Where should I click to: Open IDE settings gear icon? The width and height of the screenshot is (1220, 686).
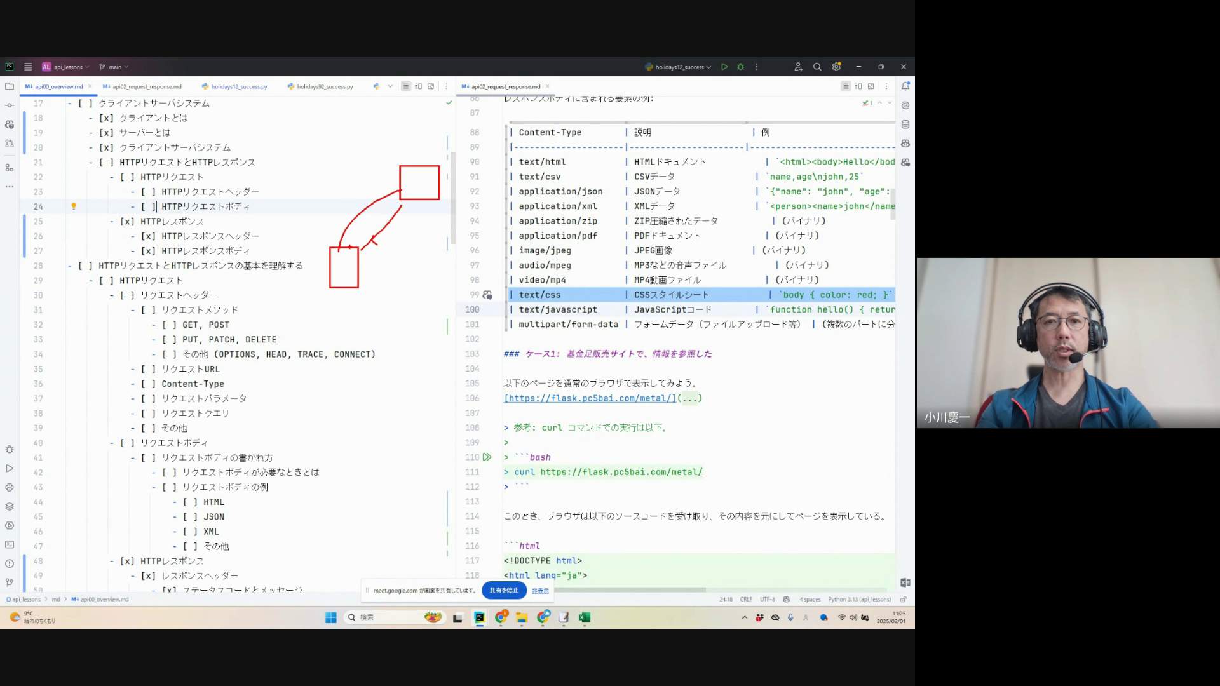coord(836,67)
